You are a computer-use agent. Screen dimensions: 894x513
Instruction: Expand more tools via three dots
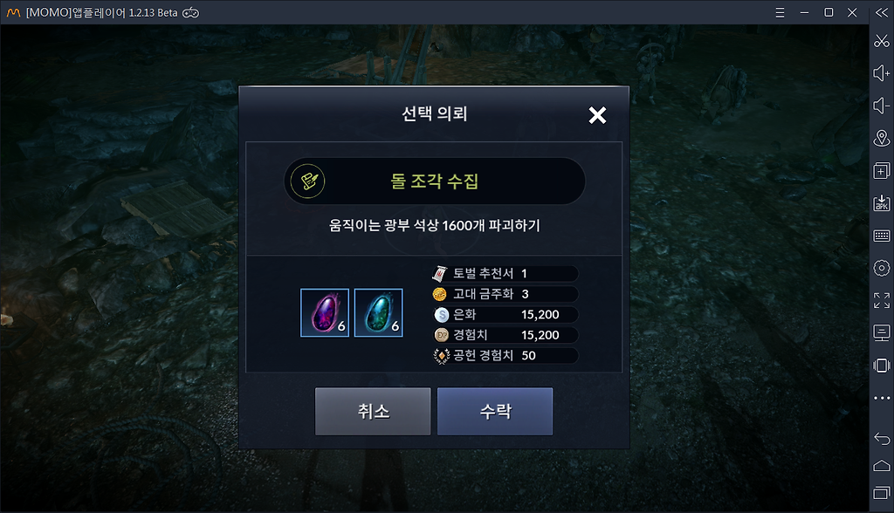tap(882, 398)
